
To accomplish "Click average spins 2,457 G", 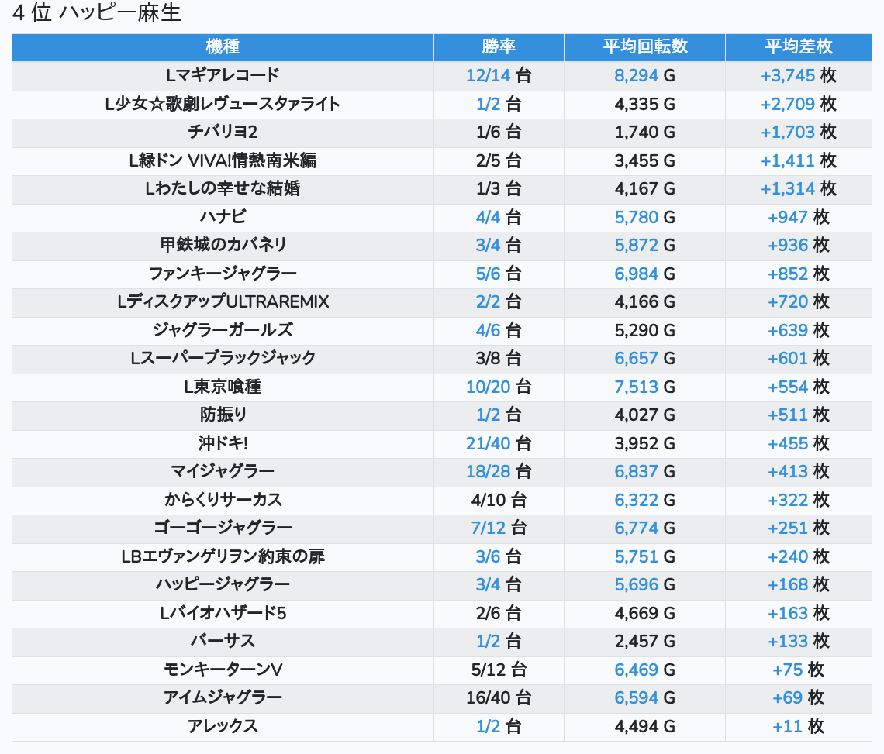I will [644, 642].
